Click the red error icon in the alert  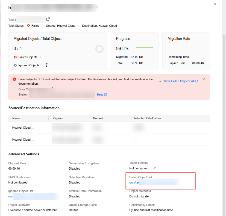(14, 79)
